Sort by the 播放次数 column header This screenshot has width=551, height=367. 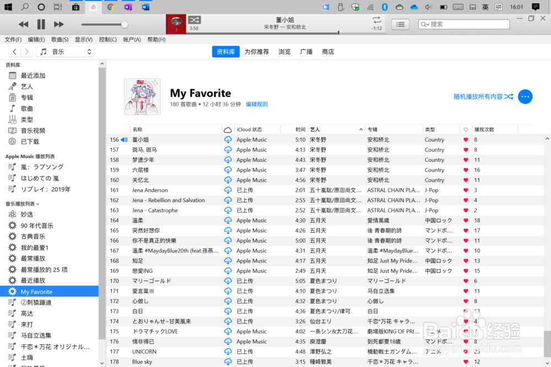click(495, 129)
